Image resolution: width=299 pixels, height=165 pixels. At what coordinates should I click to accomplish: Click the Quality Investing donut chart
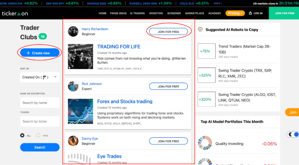205,143
